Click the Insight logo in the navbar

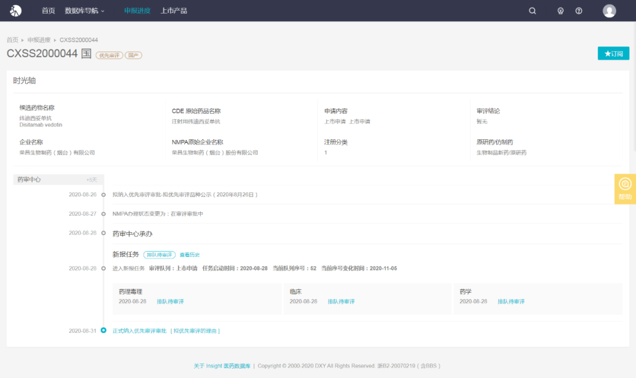[x=15, y=11]
